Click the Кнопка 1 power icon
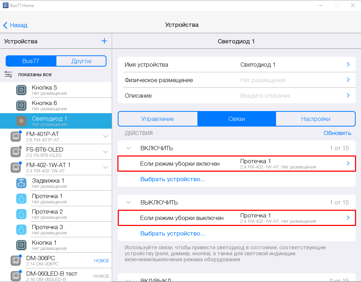 point(22,245)
